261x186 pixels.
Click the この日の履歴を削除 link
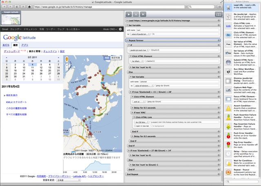click(x=16, y=108)
